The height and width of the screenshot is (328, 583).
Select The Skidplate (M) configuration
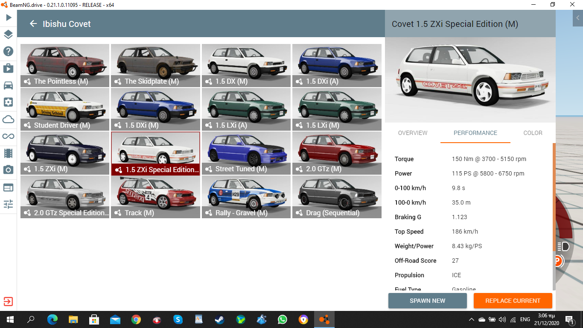[x=156, y=65]
